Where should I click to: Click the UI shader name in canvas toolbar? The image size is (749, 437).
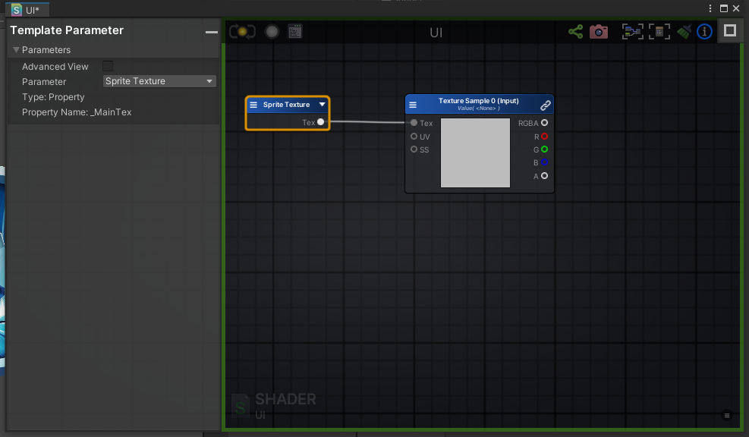click(436, 33)
